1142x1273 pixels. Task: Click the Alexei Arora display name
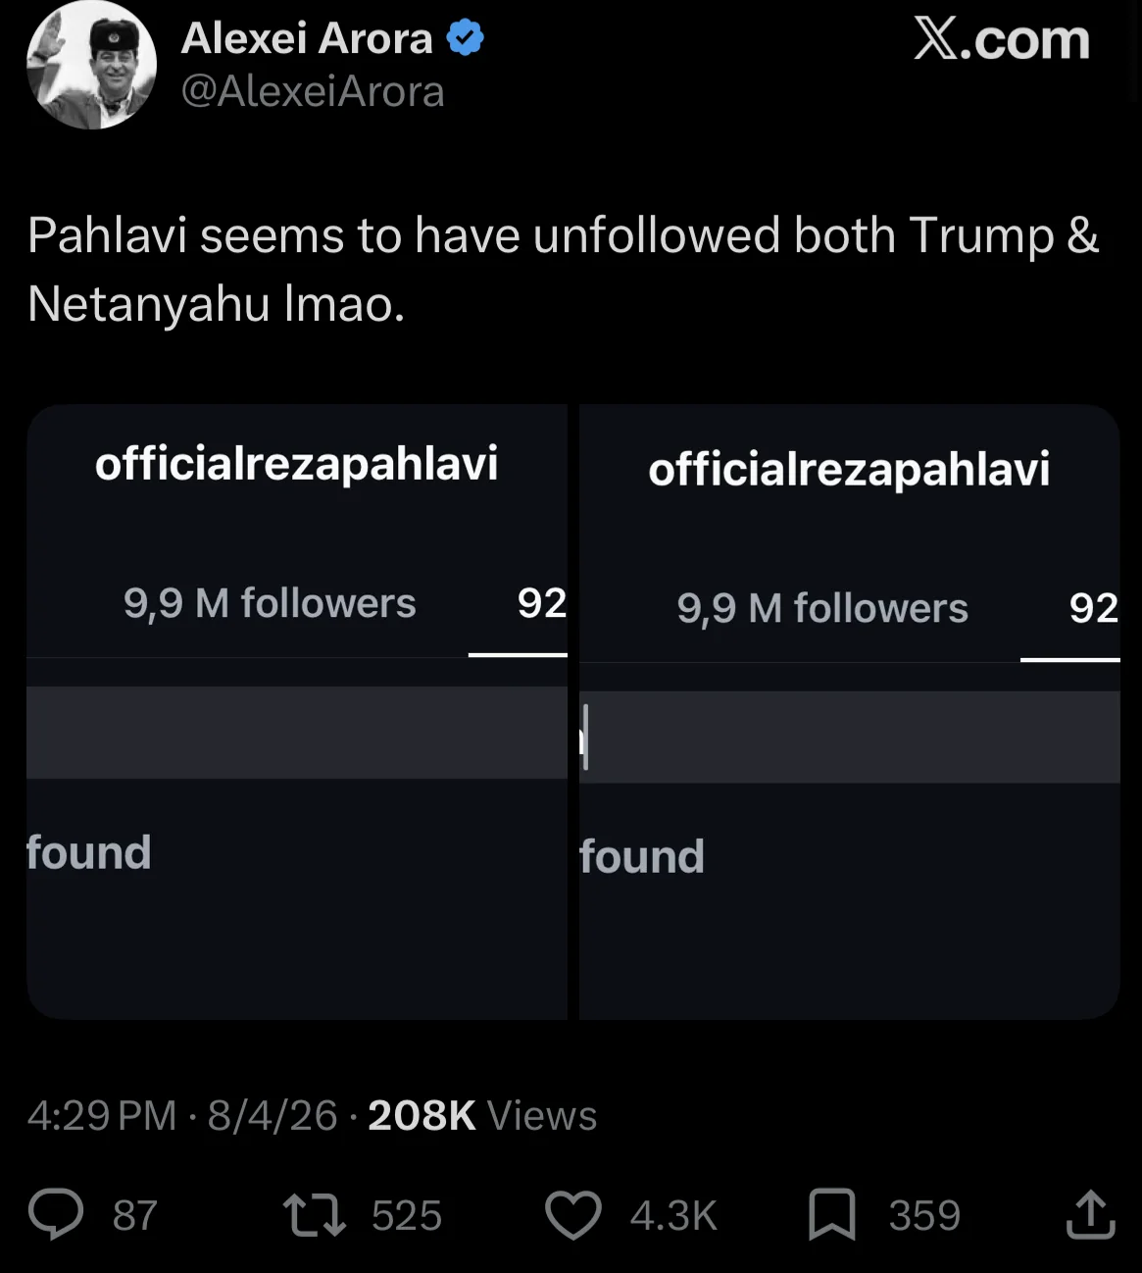pos(307,38)
